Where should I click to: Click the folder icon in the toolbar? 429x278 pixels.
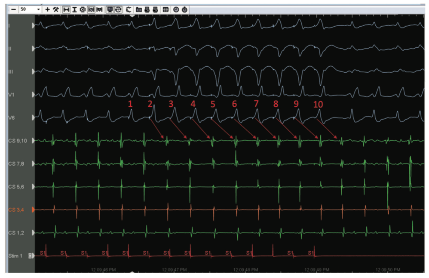139,9
